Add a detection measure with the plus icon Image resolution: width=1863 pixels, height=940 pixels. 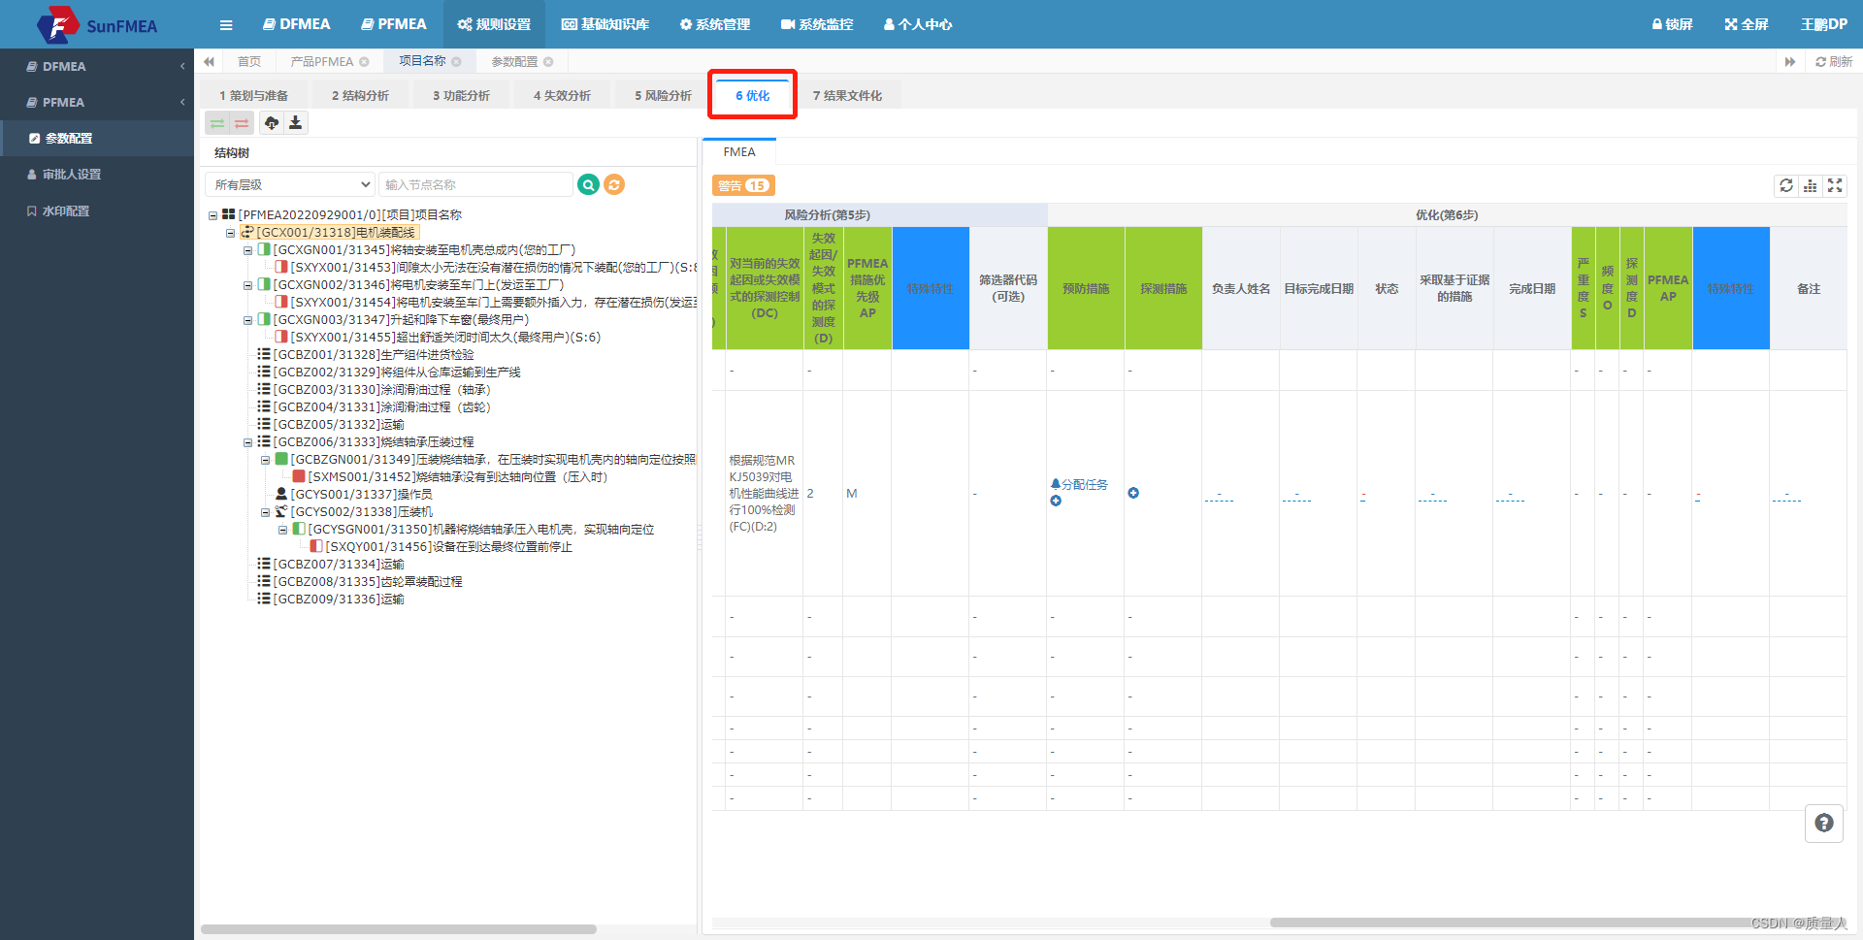pyautogui.click(x=1133, y=493)
